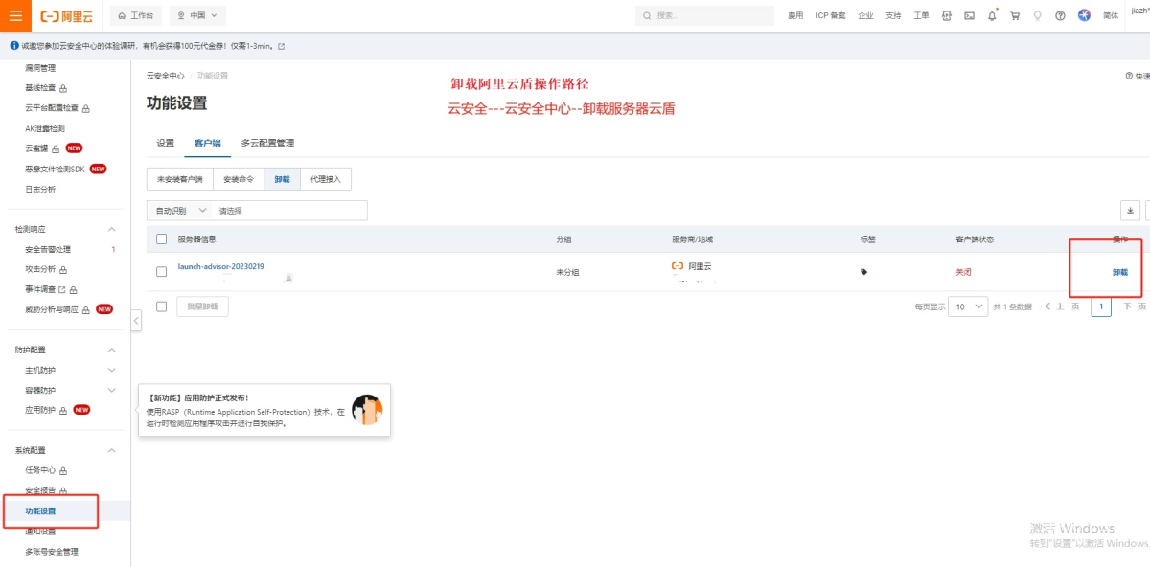The image size is (1150, 567).
Task: Open the 中国 region dropdown
Action: [x=197, y=15]
